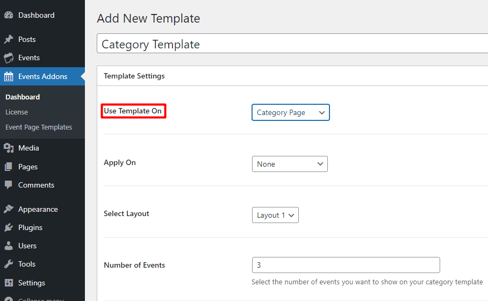Click the Comments speech bubble icon
The height and width of the screenshot is (301, 488).
(9, 185)
